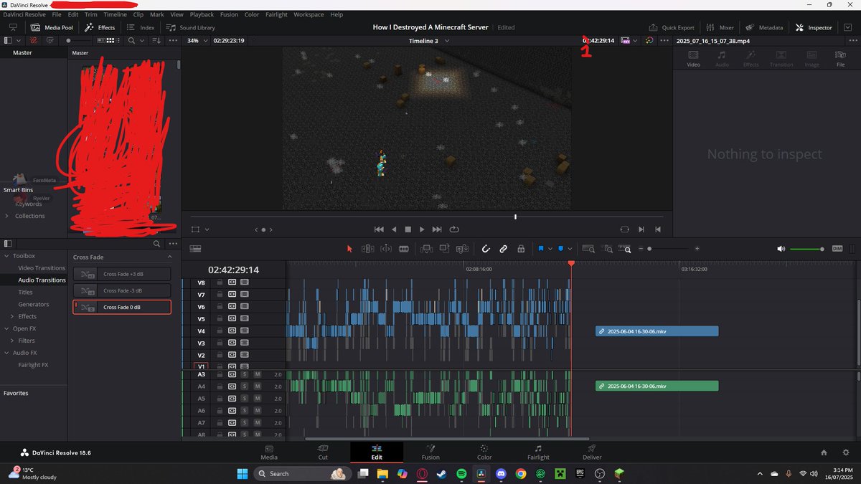Screen dimensions: 861x484
Task: Switch to the Color page
Action: [x=484, y=452]
